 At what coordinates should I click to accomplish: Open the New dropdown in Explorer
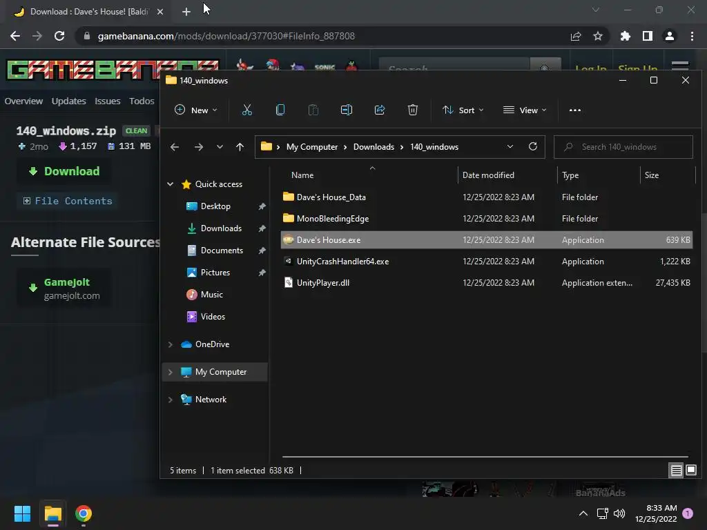[196, 110]
